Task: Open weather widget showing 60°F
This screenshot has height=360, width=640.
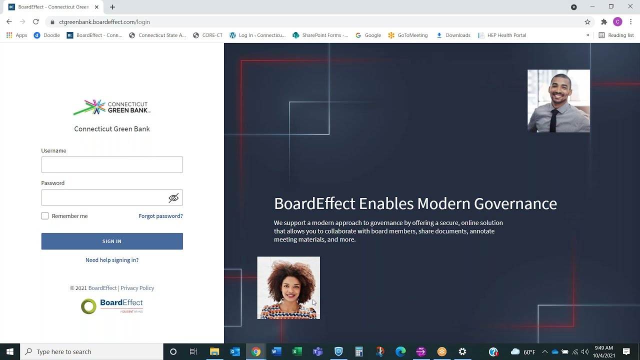Action: 523,351
